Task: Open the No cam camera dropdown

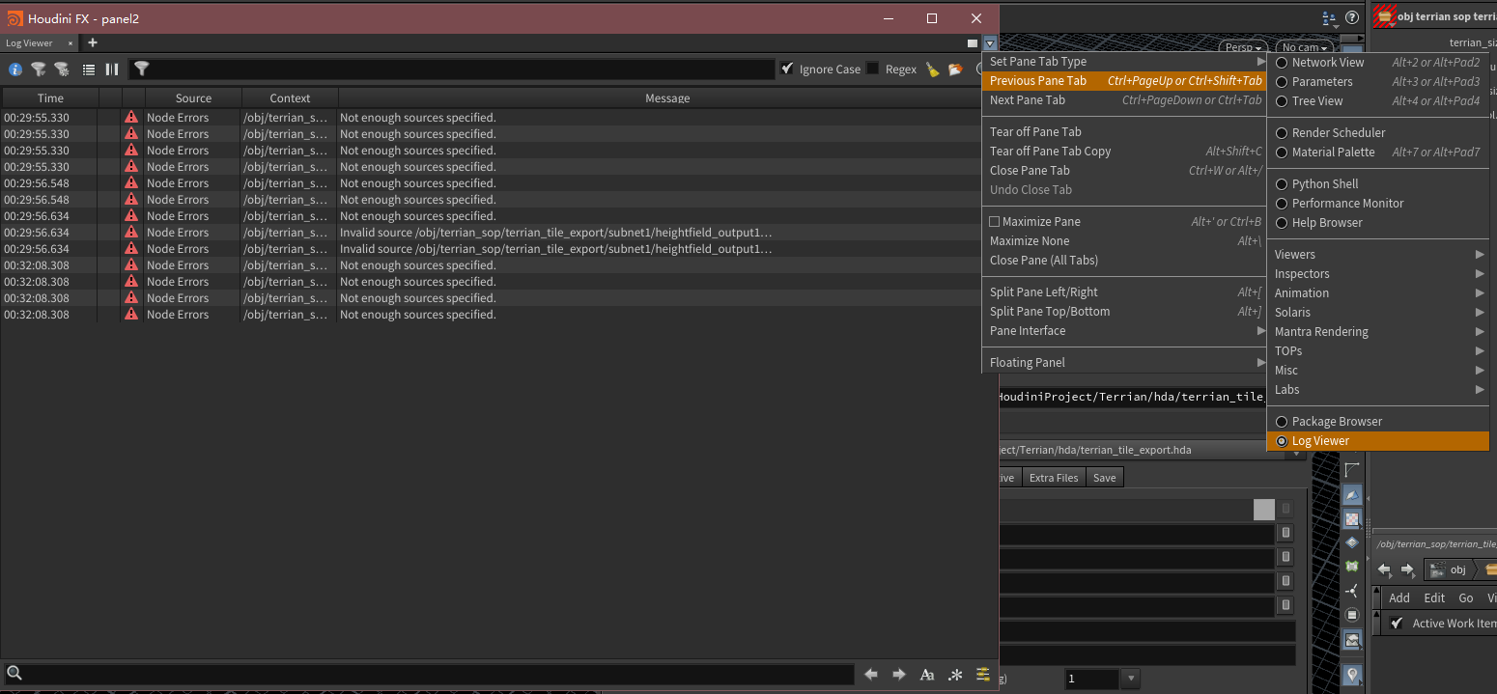Action: (x=1303, y=47)
